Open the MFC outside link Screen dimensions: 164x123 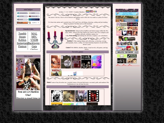[x=34, y=37]
